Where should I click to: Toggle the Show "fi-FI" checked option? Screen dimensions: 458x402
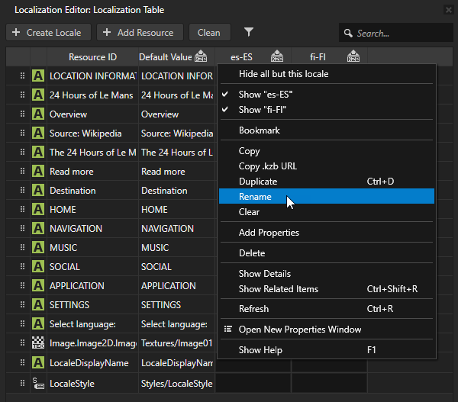(264, 110)
